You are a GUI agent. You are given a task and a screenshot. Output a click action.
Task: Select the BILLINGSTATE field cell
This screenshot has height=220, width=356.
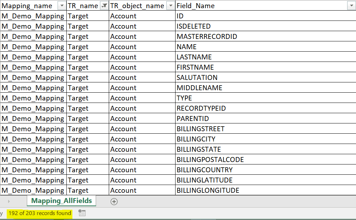coord(266,149)
